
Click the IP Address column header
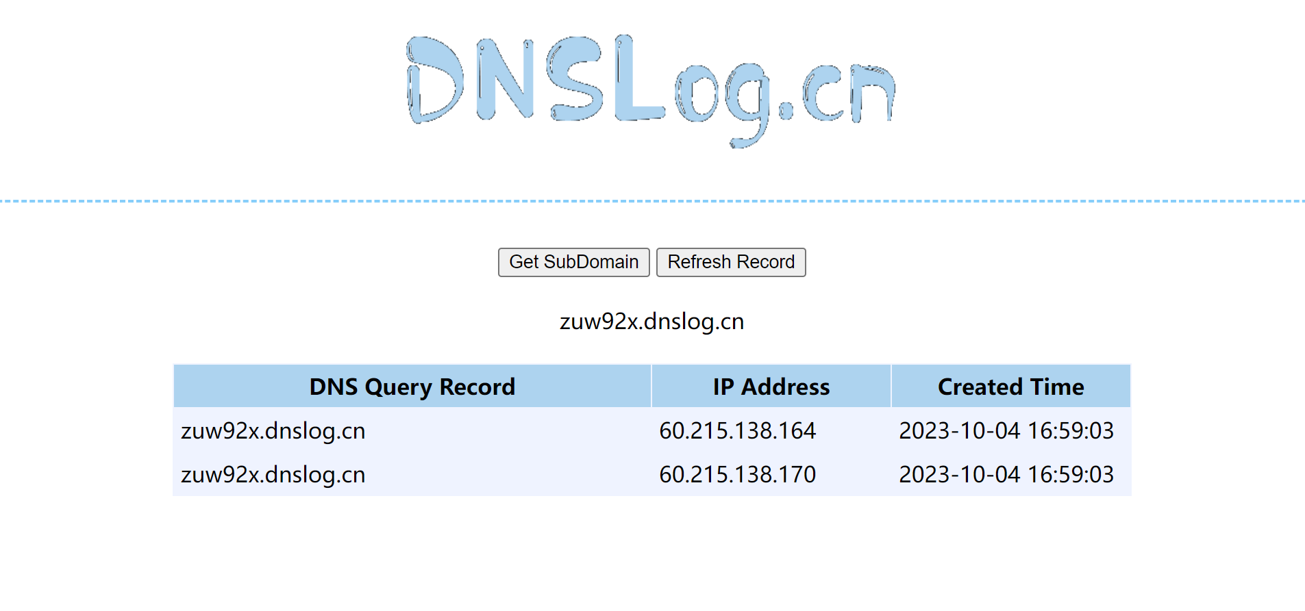pos(771,387)
